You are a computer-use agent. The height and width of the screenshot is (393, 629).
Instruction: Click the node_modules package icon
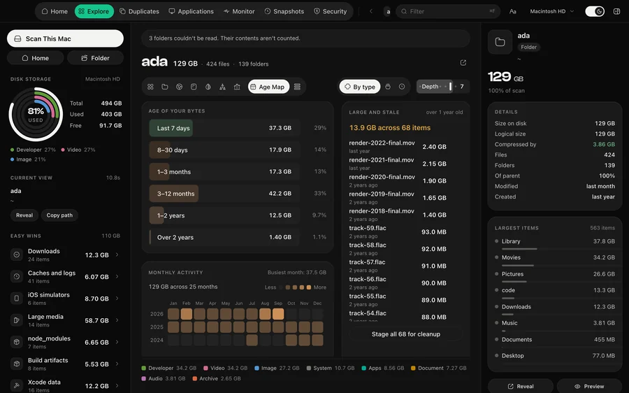point(17,342)
